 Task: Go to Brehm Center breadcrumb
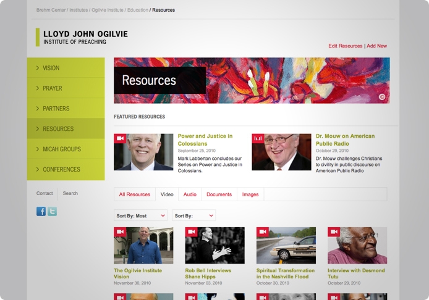51,10
